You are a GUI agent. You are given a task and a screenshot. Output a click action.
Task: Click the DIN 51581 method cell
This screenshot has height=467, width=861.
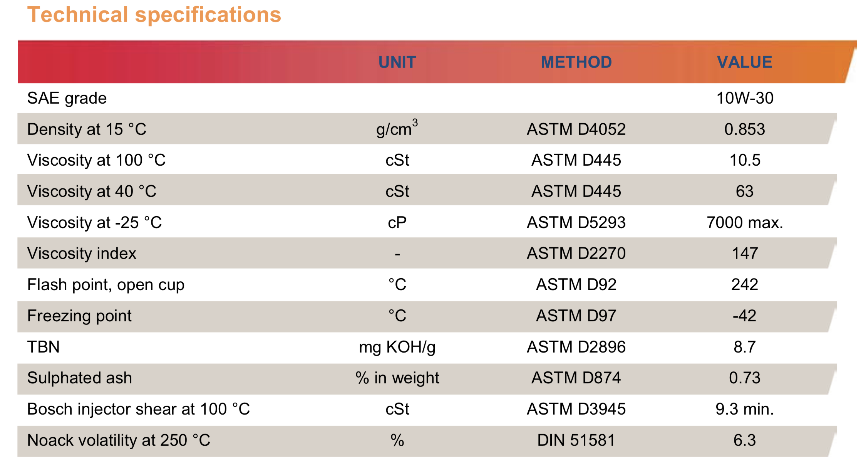pos(576,440)
